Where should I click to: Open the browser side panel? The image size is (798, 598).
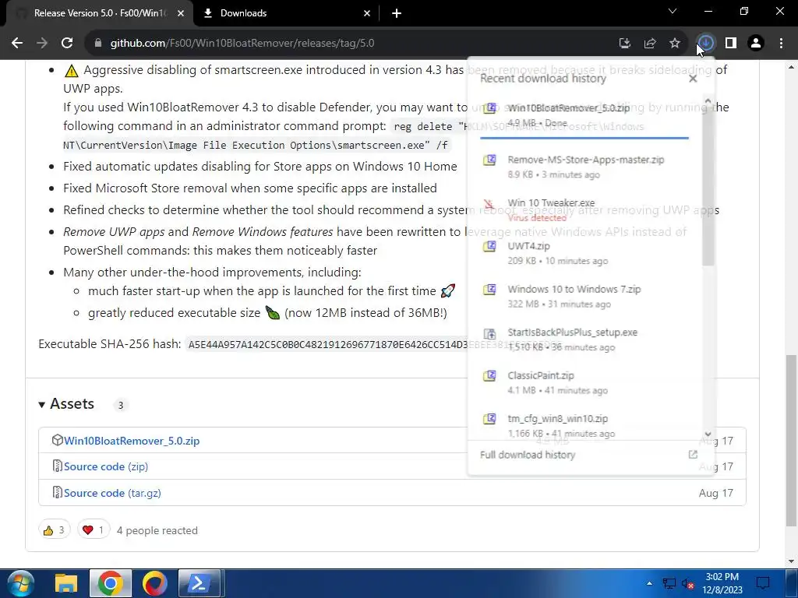(731, 44)
